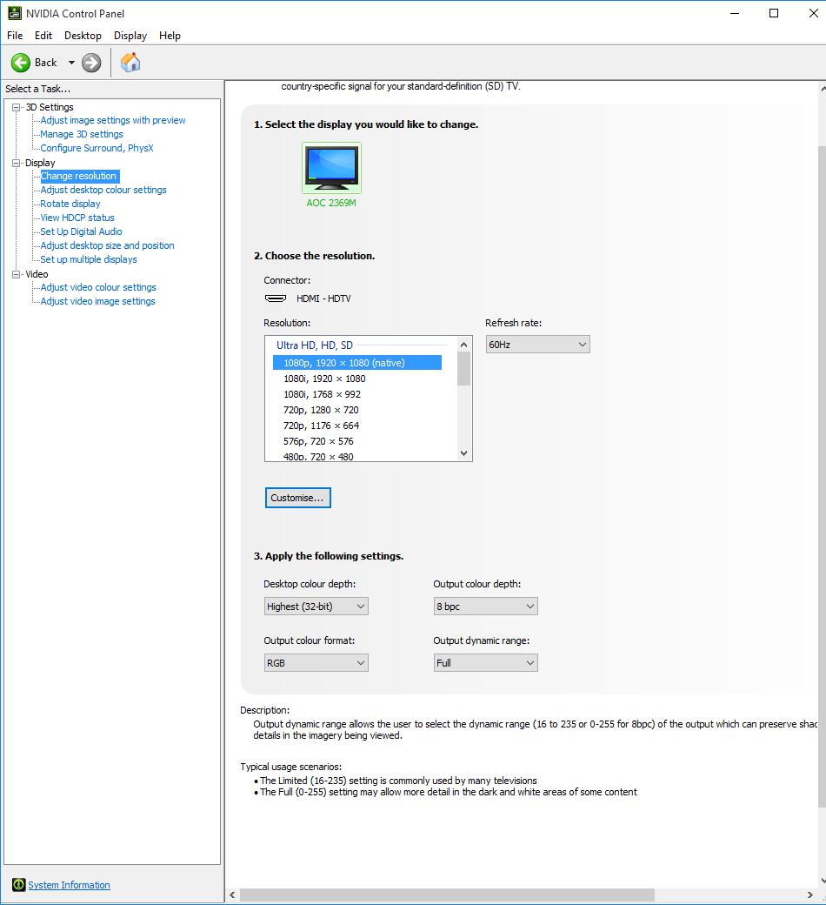Image resolution: width=826 pixels, height=905 pixels.
Task: Open the Edit menu
Action: point(43,35)
